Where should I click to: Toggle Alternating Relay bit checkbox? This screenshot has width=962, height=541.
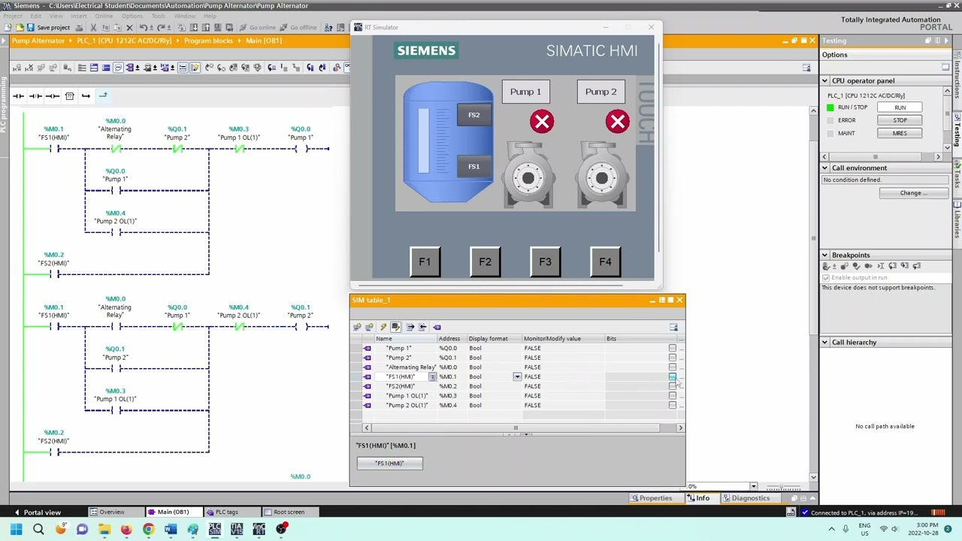coord(672,367)
